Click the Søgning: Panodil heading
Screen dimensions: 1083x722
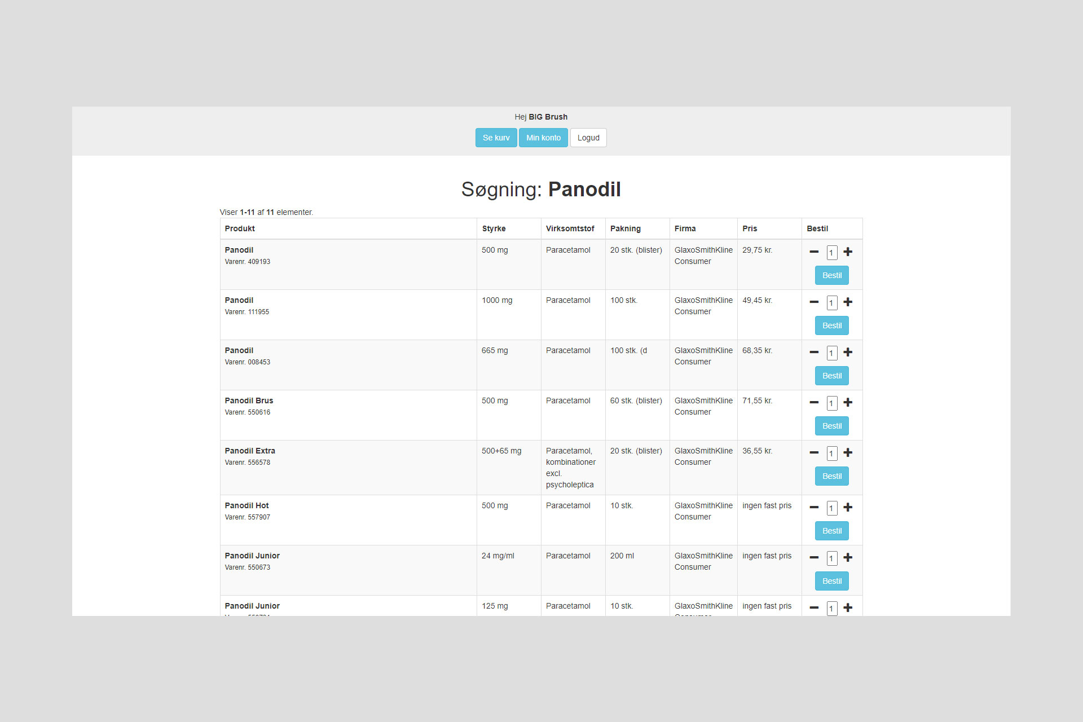(541, 190)
